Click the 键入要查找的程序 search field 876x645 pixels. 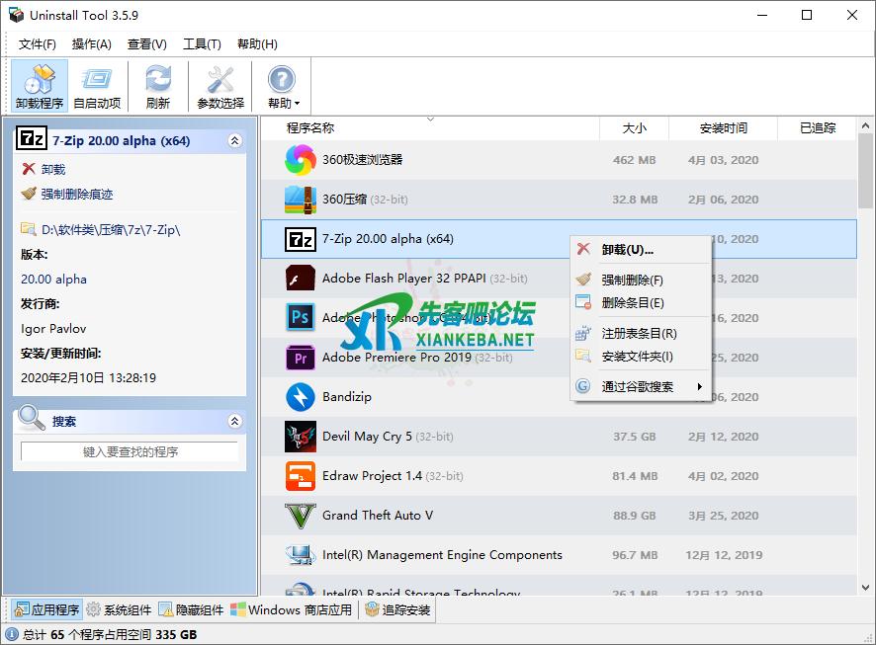tap(130, 451)
